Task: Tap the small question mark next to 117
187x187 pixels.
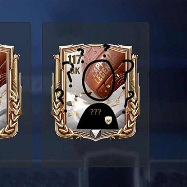Action: click(81, 56)
